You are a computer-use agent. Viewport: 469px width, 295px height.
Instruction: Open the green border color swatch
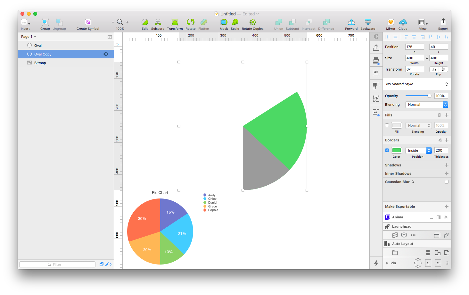pos(397,150)
